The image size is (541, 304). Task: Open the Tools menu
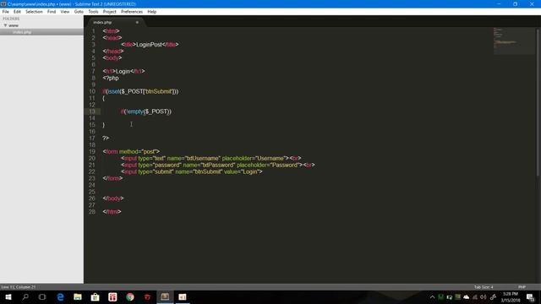click(93, 12)
